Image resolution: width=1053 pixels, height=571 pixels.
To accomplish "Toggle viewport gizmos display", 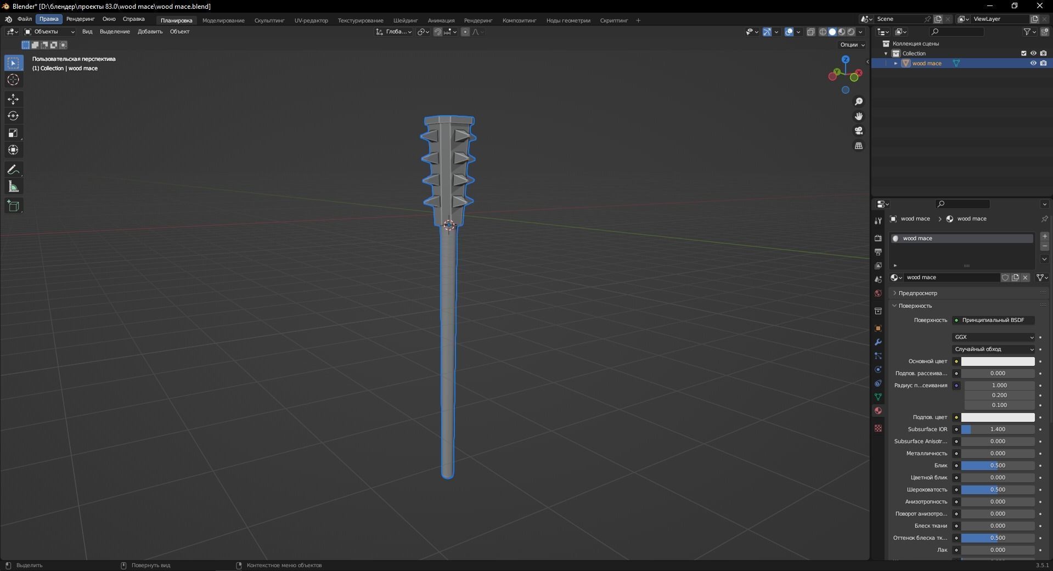I will coord(767,32).
